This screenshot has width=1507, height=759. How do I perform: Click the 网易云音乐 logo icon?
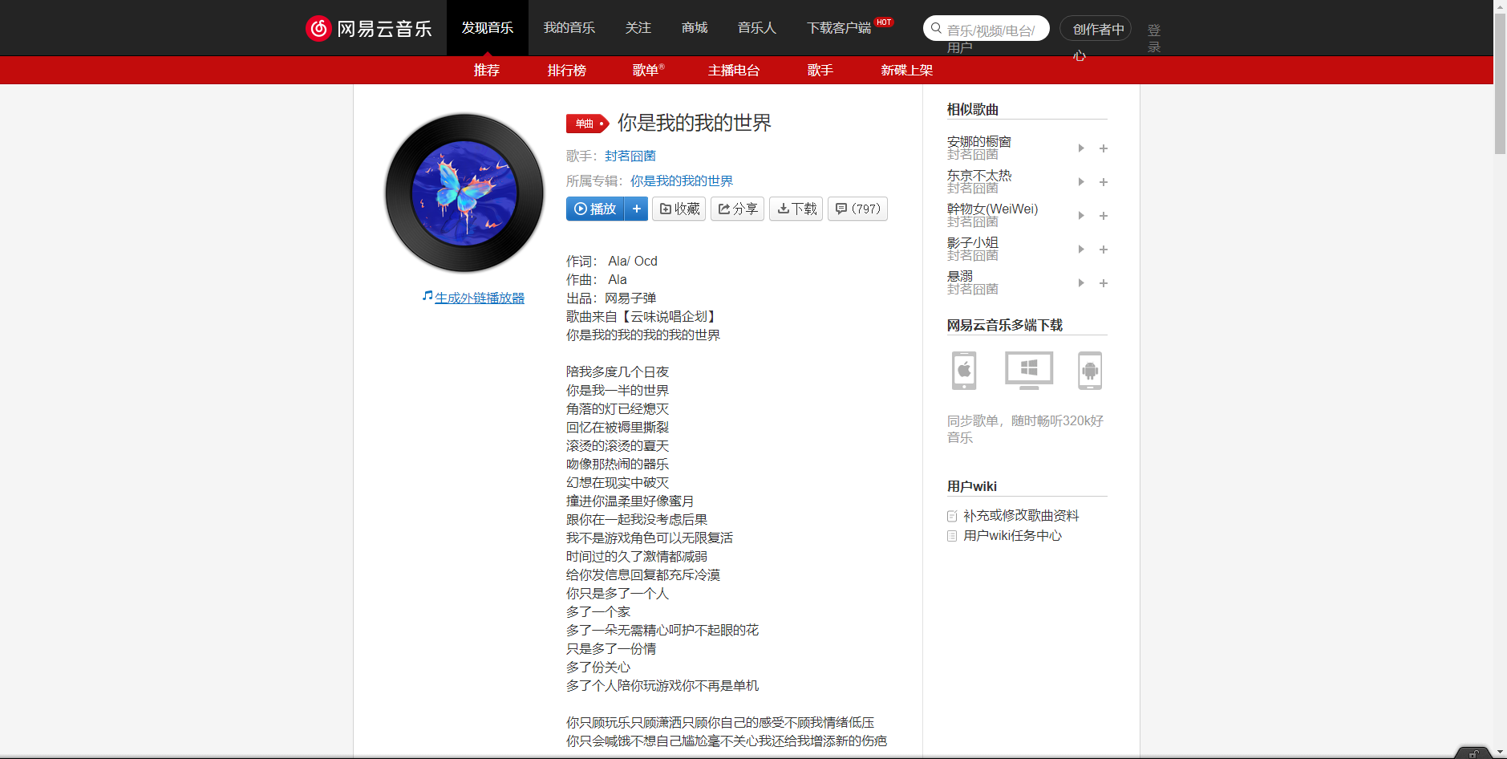318,27
